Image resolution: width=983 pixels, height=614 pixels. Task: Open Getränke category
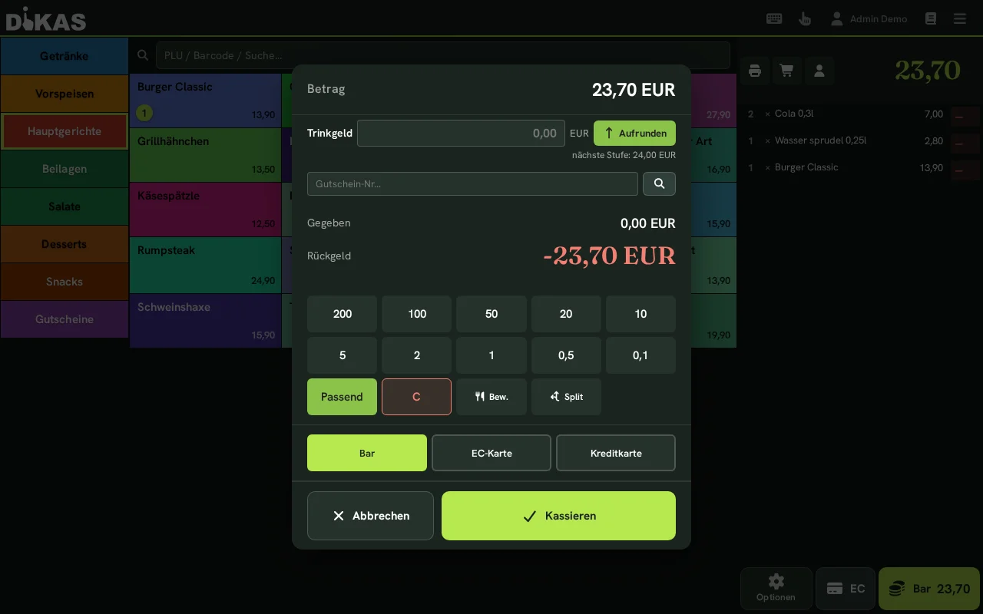[65, 56]
